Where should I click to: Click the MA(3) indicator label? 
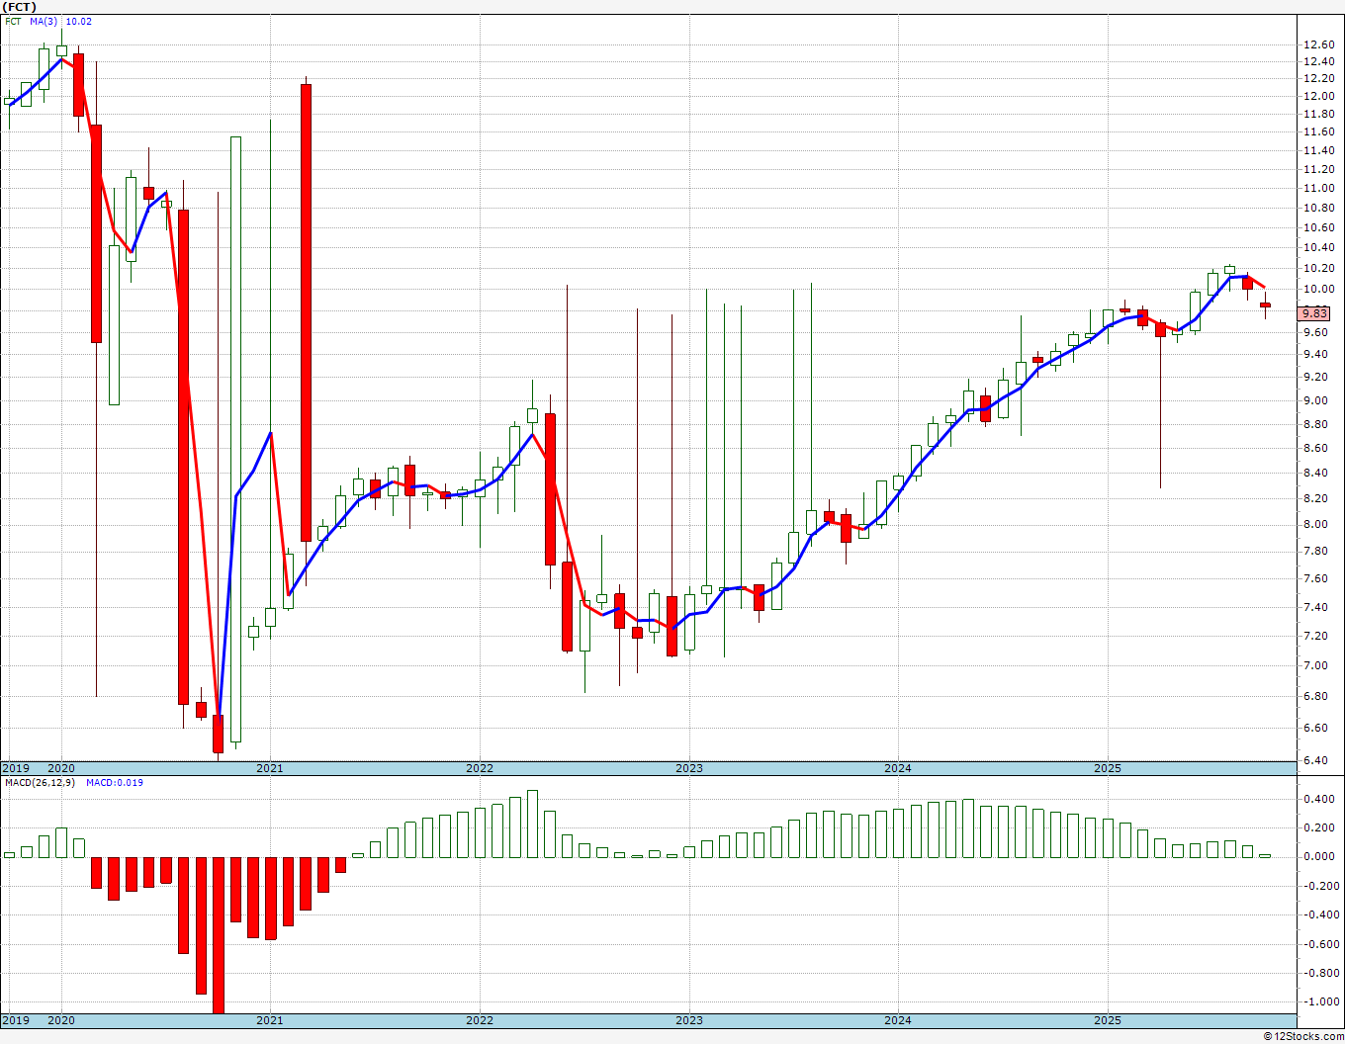click(x=44, y=21)
